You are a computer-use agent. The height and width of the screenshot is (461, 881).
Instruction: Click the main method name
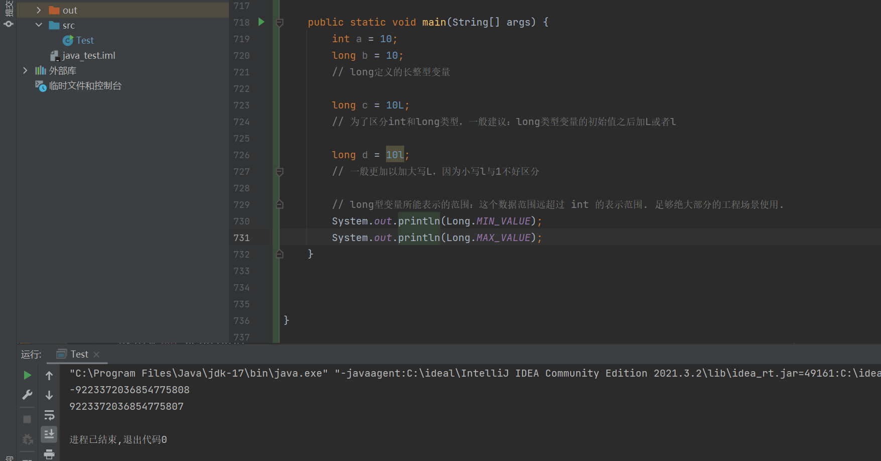pyautogui.click(x=434, y=22)
